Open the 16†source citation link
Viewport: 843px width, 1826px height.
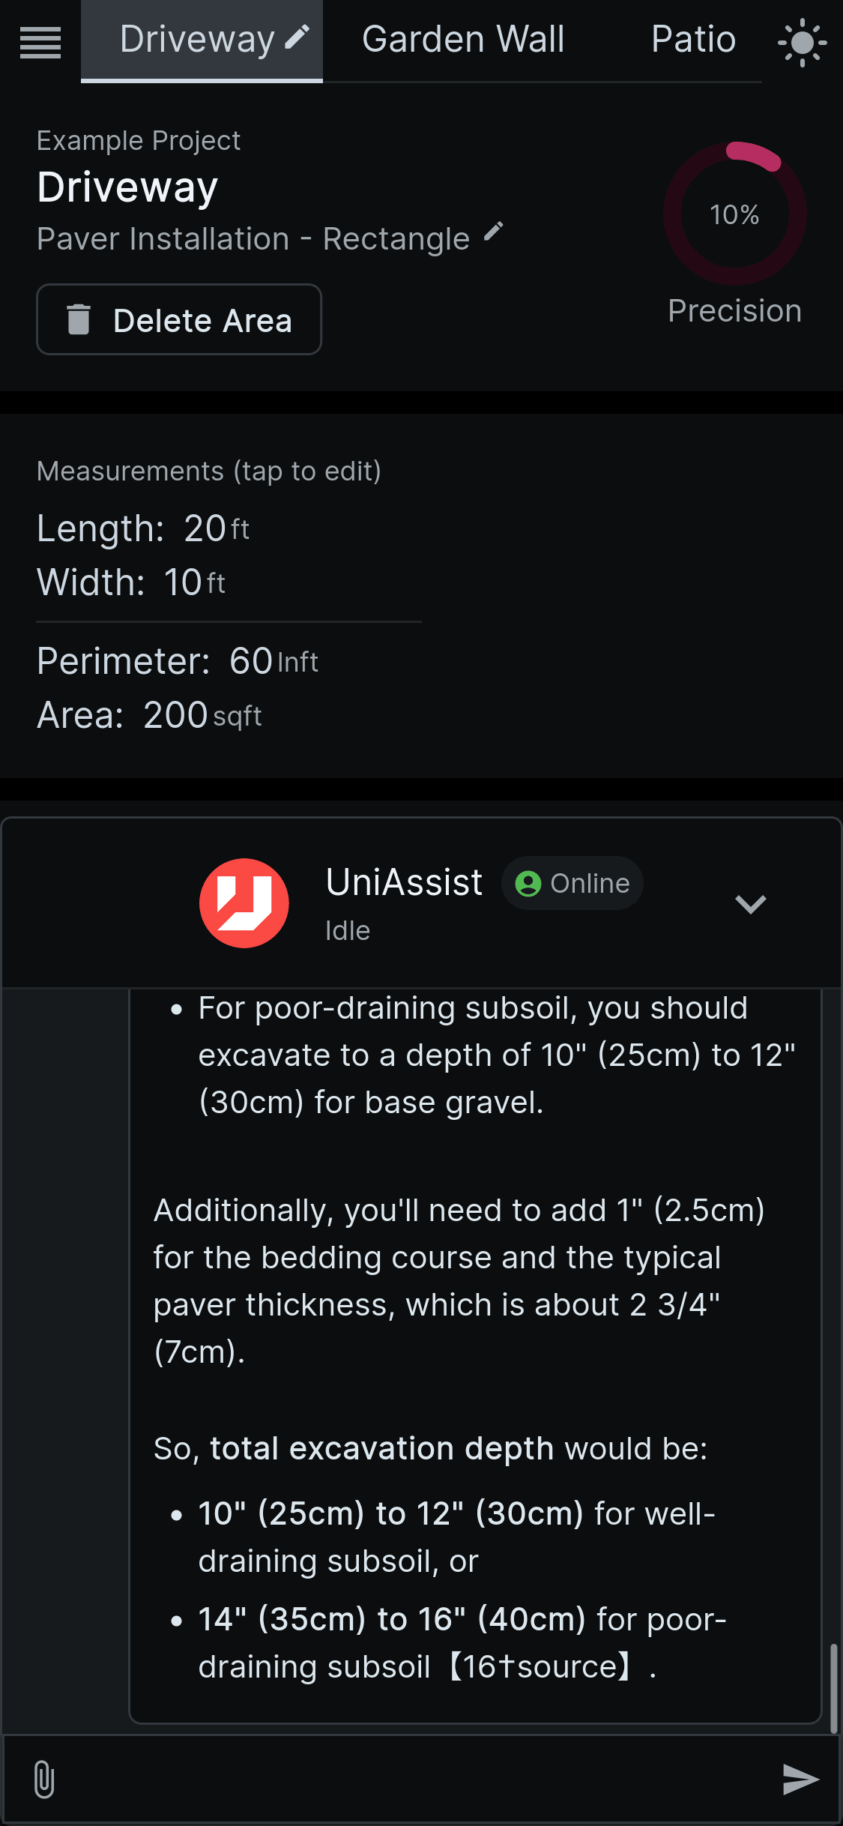[540, 1667]
